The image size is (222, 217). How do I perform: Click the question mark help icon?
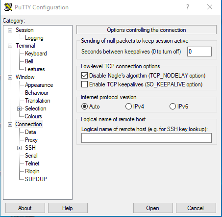(188, 7)
